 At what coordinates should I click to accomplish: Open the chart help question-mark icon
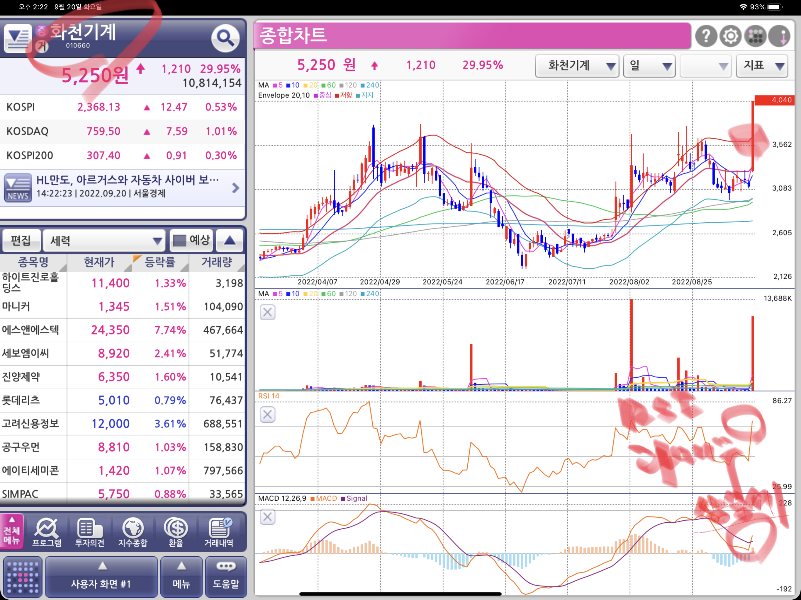[x=706, y=36]
